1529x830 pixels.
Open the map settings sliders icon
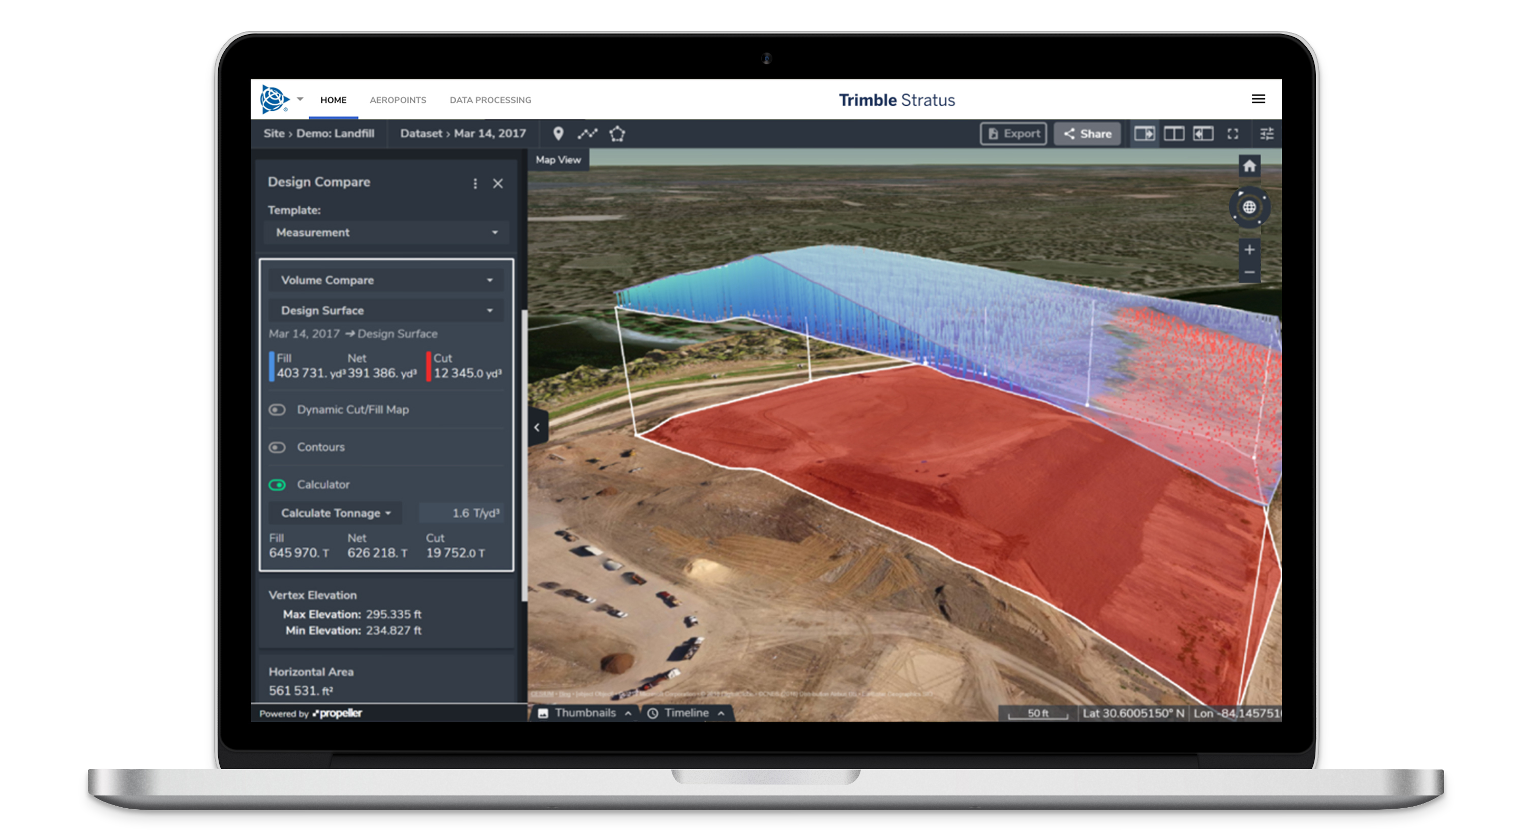[1267, 134]
